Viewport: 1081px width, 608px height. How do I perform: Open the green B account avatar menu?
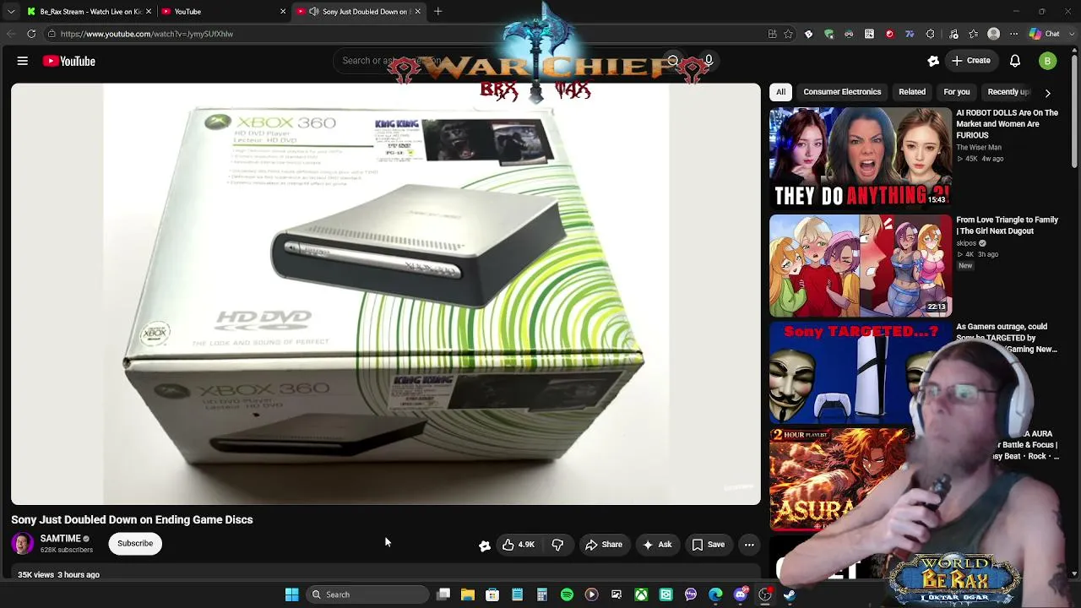1047,61
